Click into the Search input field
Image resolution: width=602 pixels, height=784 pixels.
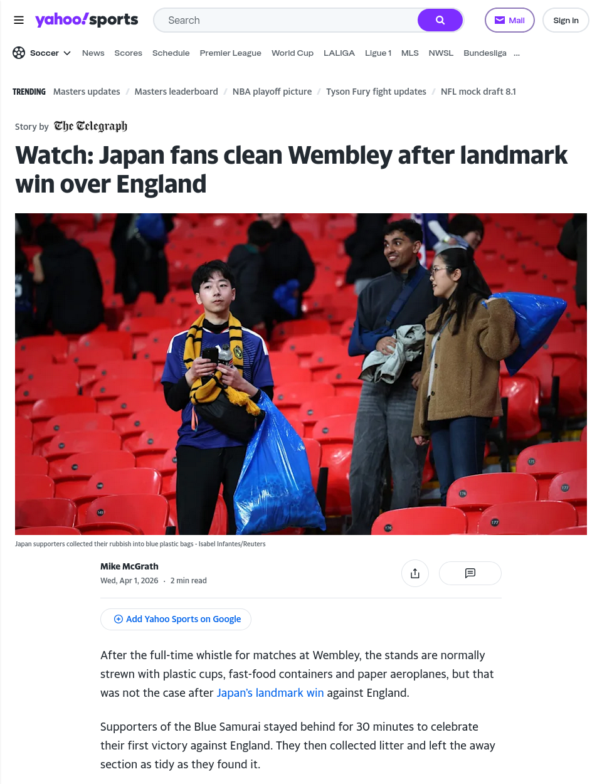(x=286, y=20)
